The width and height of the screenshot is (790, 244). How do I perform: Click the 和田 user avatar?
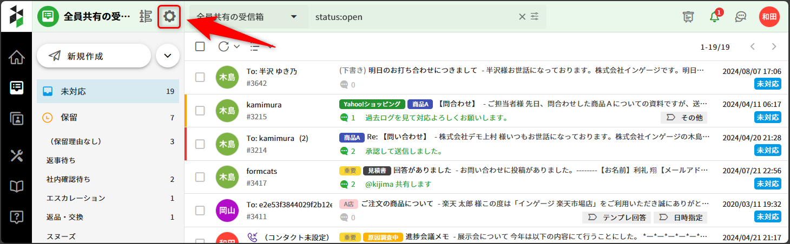[769, 17]
